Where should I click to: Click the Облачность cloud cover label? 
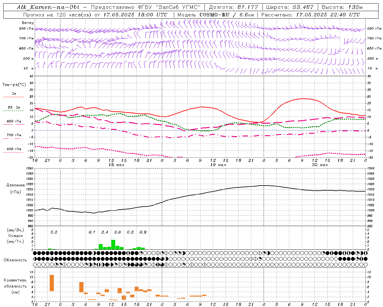tap(15, 260)
